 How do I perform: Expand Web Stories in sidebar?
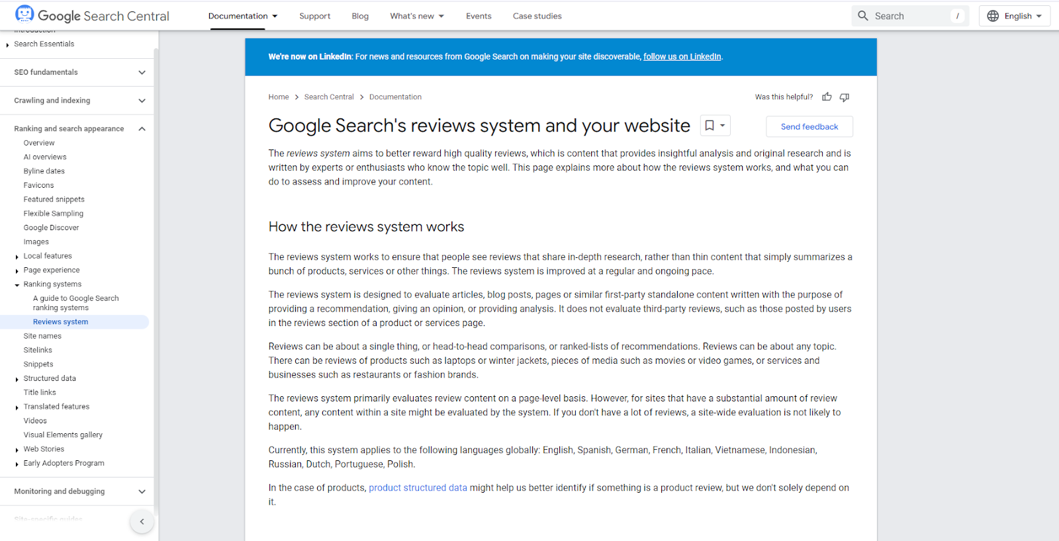pyautogui.click(x=17, y=450)
